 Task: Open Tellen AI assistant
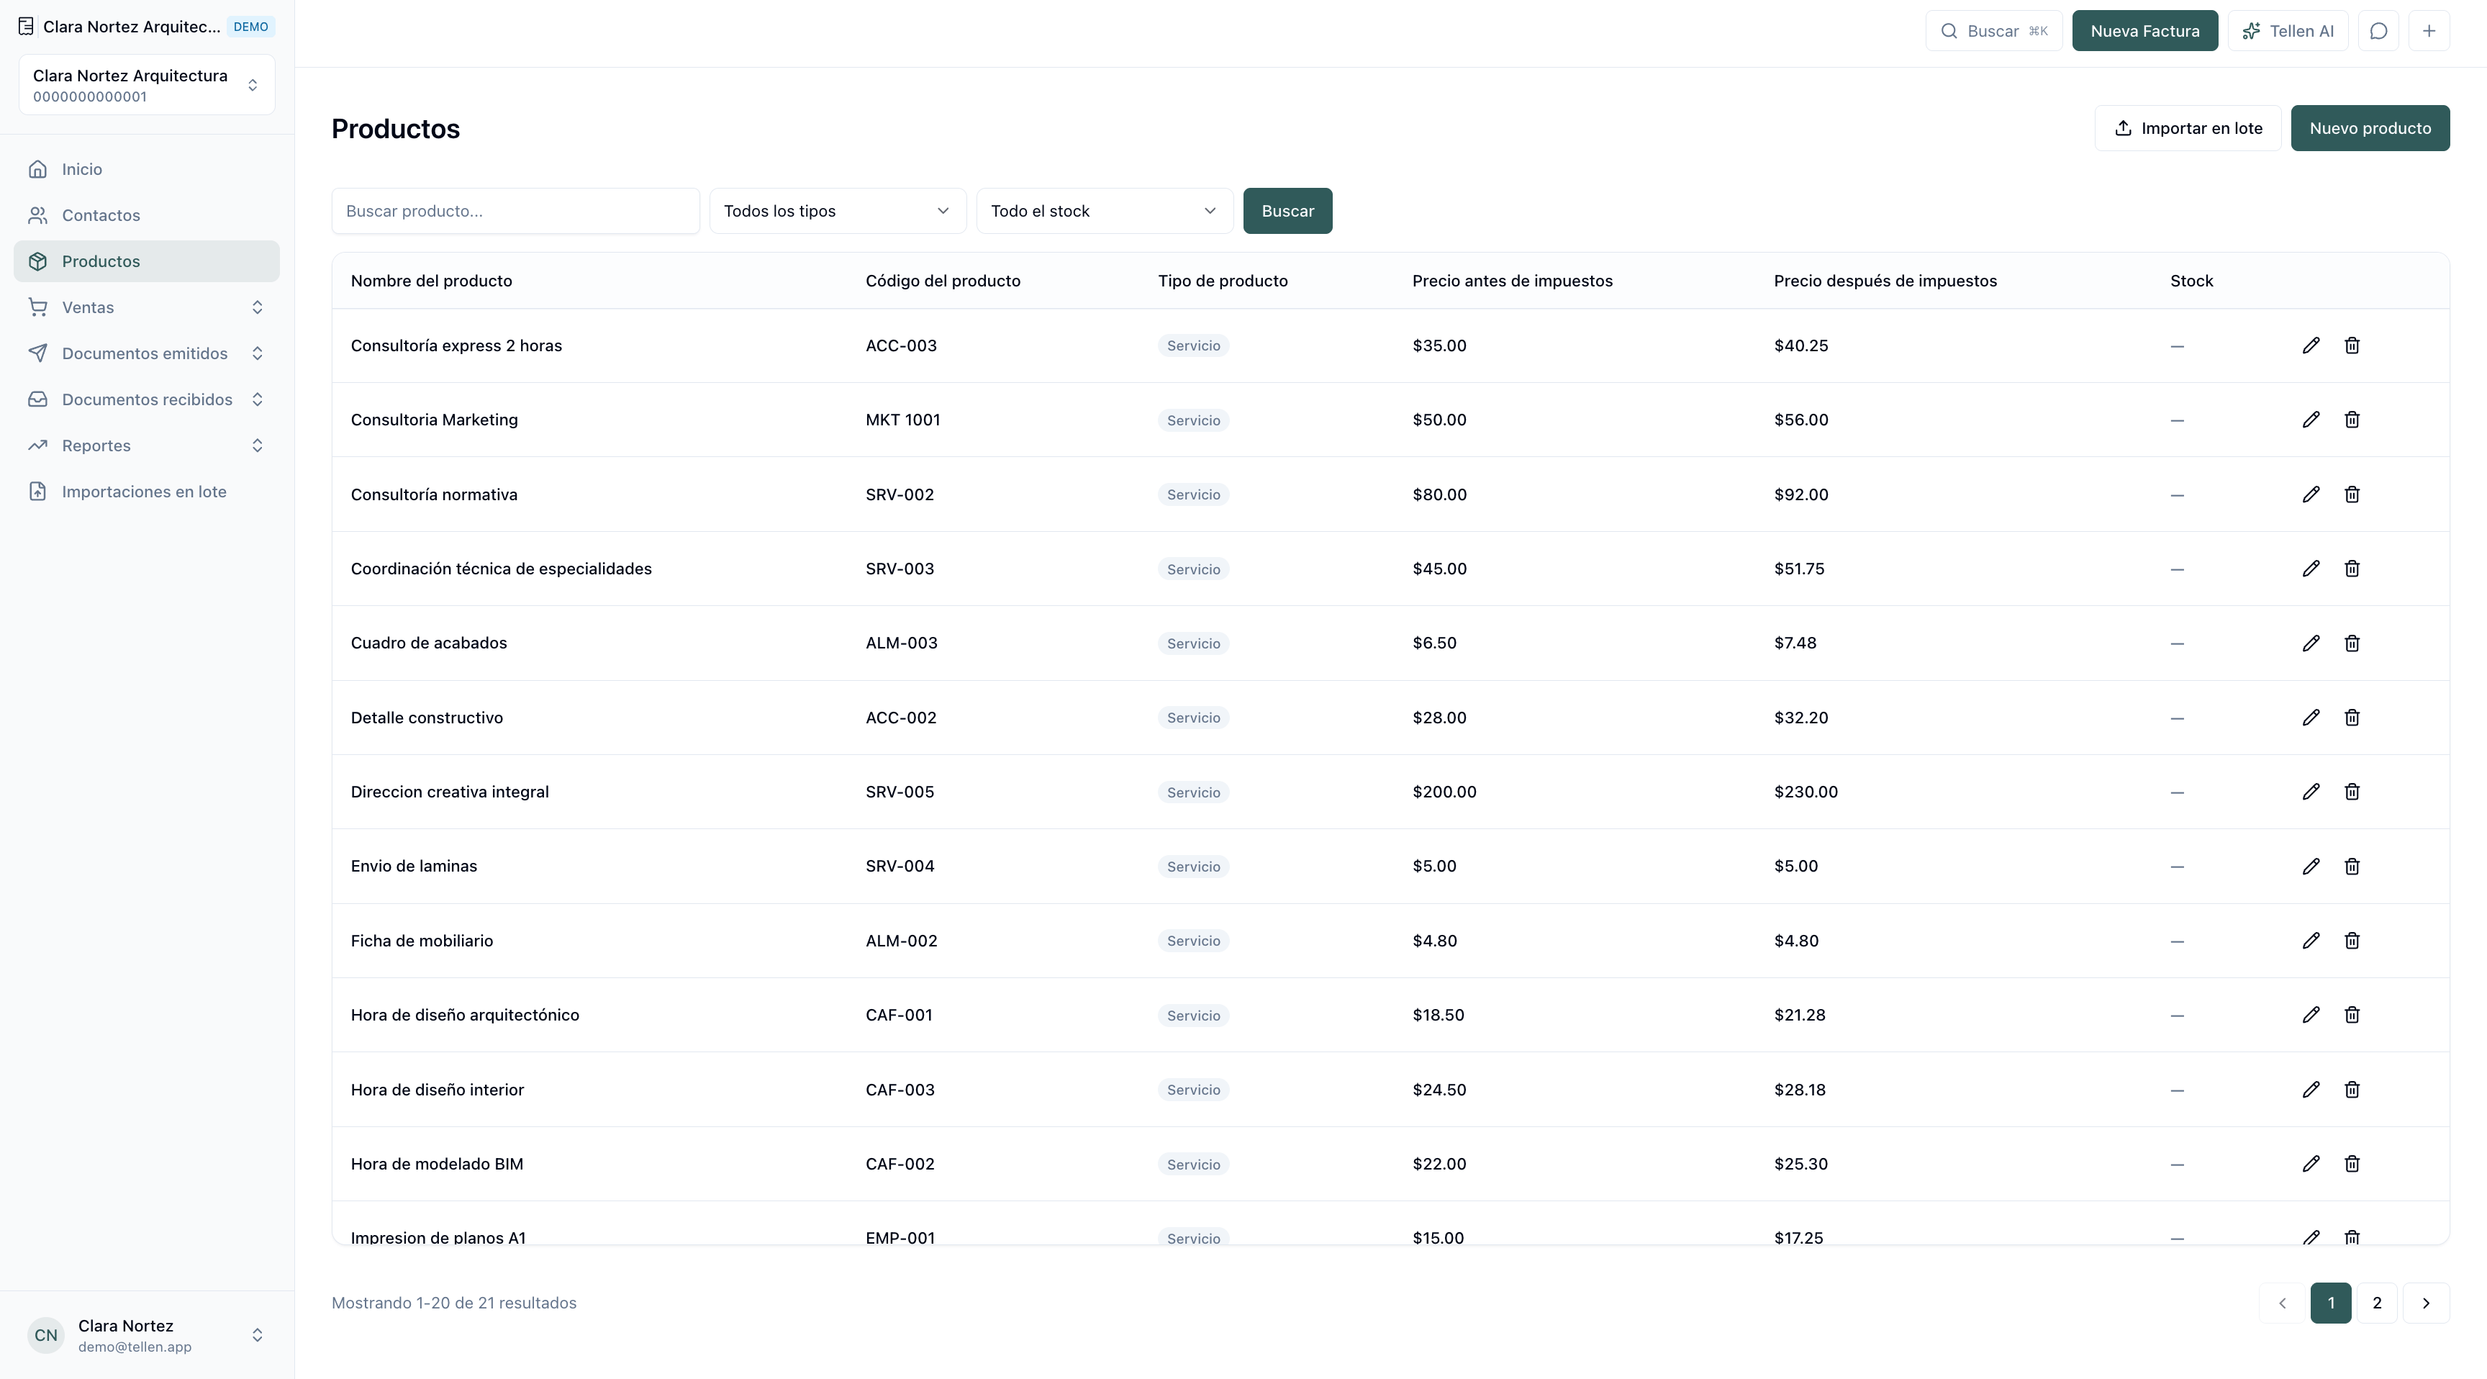(2287, 31)
